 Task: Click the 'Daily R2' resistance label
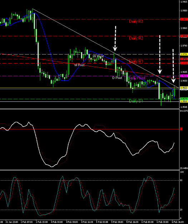[x=136, y=38]
